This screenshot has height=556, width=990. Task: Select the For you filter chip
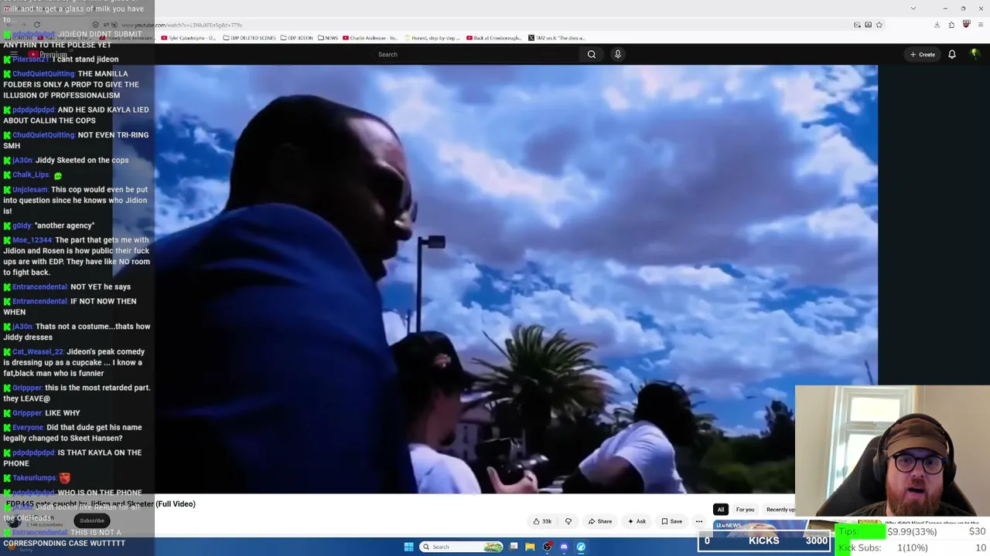click(x=745, y=510)
